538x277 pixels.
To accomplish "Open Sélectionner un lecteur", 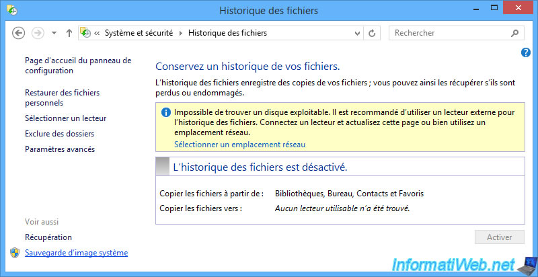I will [x=65, y=118].
